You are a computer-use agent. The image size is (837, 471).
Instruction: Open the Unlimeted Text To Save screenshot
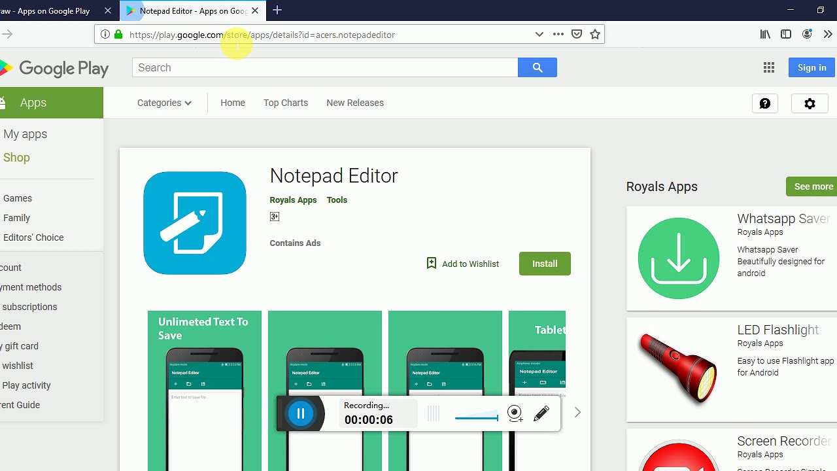coord(205,391)
